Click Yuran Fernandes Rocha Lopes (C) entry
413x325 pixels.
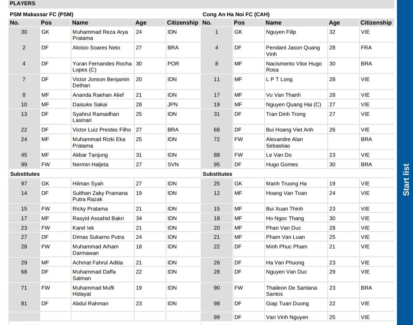(x=102, y=66)
